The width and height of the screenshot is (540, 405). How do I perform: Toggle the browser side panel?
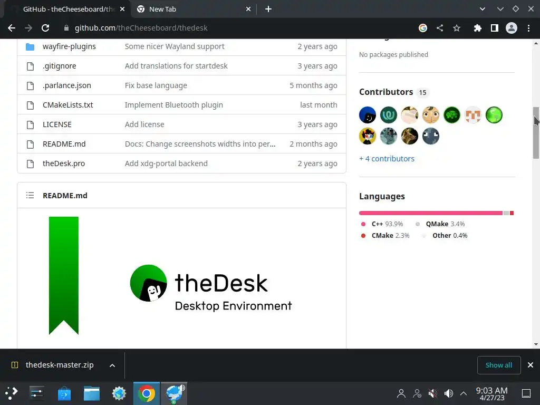pyautogui.click(x=495, y=28)
